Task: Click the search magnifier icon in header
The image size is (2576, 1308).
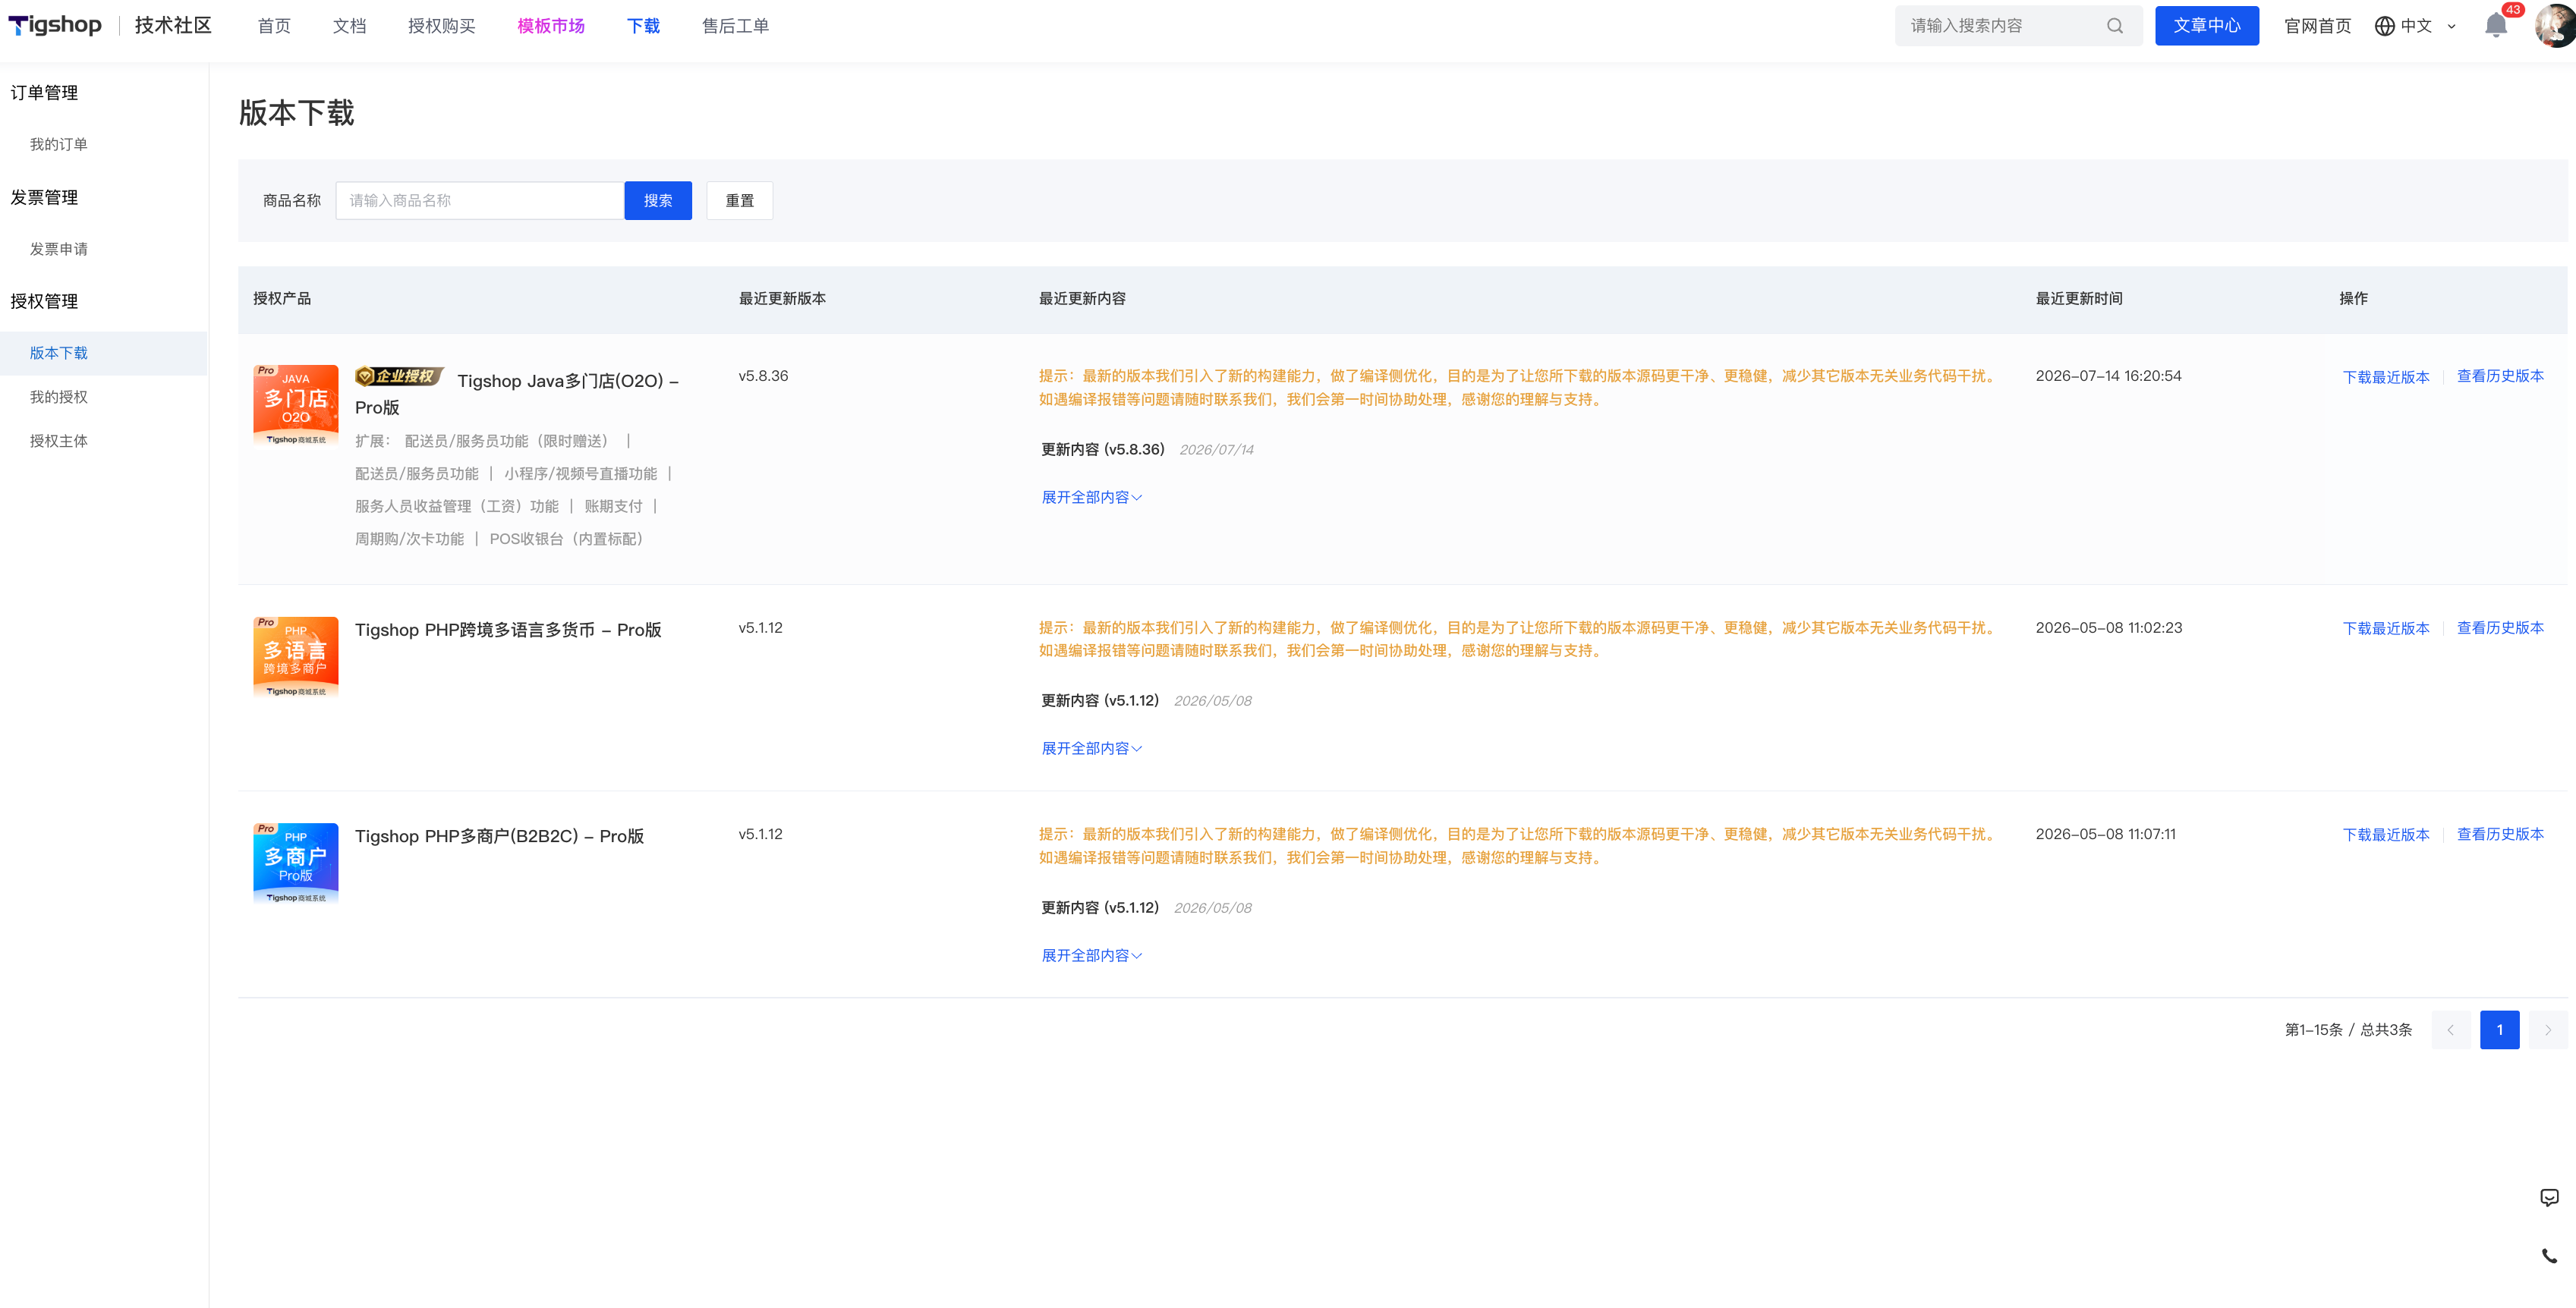Action: tap(2115, 26)
